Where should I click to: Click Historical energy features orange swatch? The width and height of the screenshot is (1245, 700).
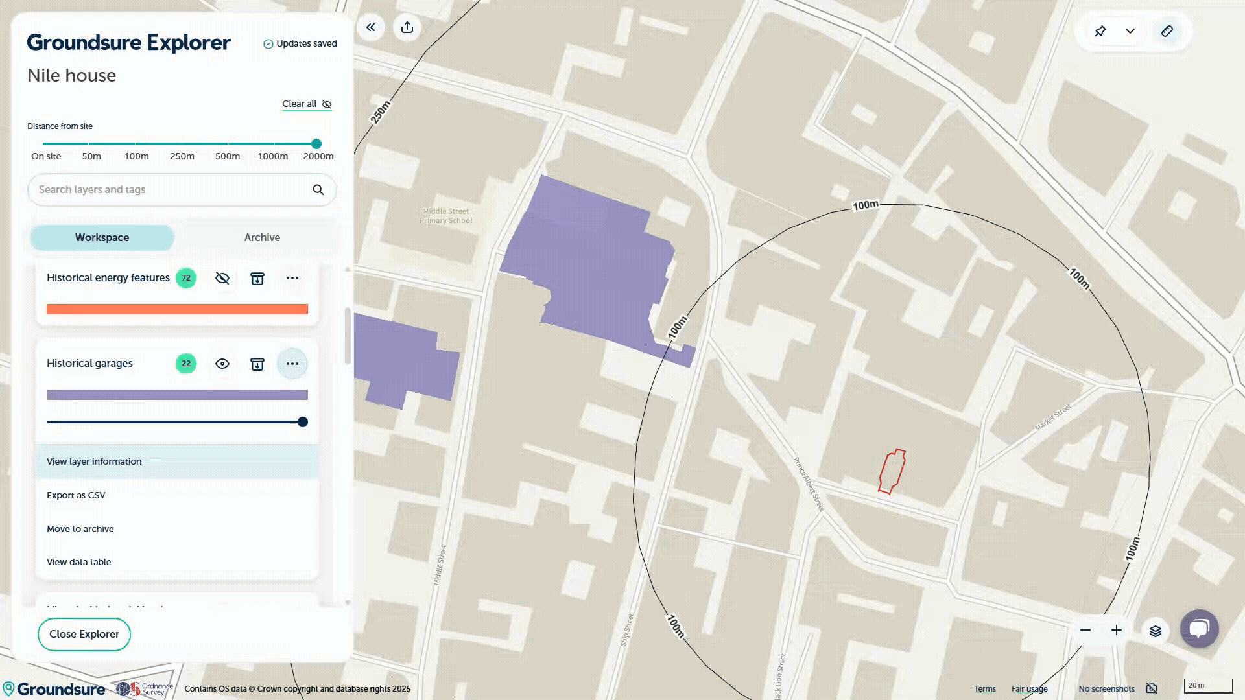pyautogui.click(x=177, y=309)
